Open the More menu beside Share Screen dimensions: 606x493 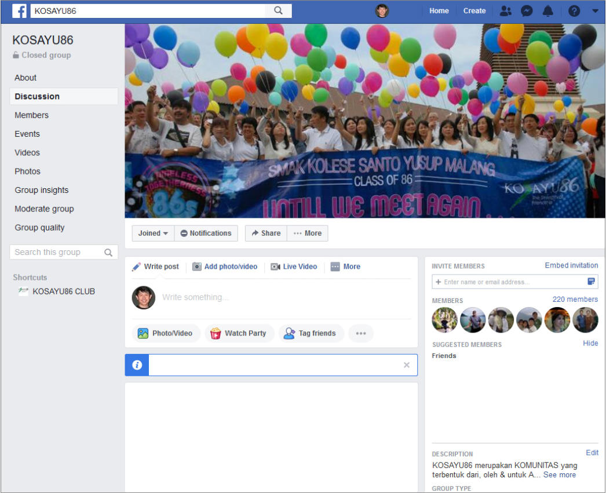[x=308, y=233]
